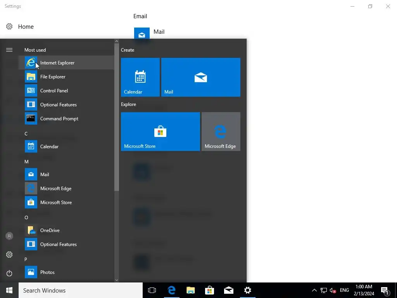Open user account menu in Start
Viewport: 397px width, 298px height.
click(x=9, y=236)
